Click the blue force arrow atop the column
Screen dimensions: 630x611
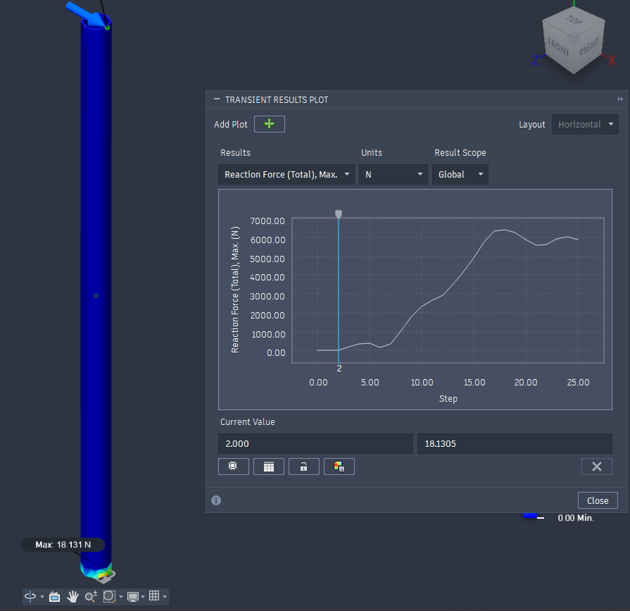tap(86, 14)
